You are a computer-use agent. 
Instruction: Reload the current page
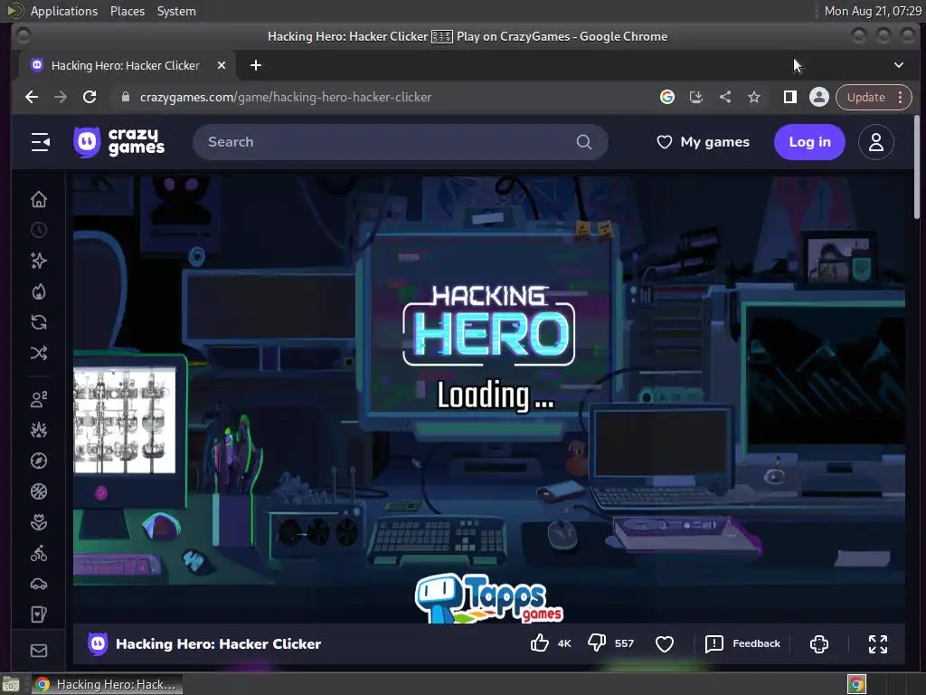(x=90, y=97)
